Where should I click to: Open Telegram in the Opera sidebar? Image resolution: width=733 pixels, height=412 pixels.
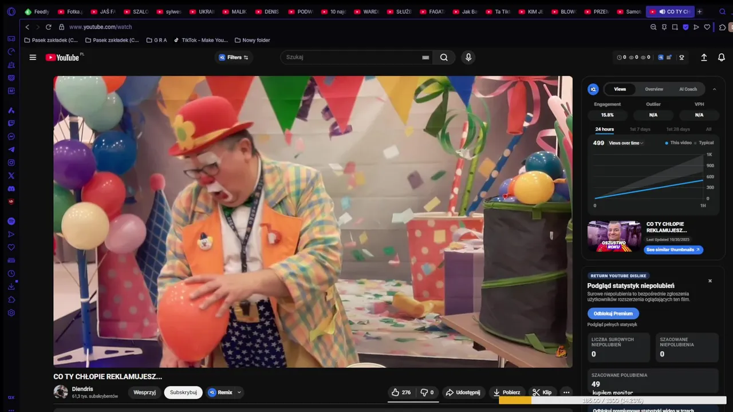tap(11, 149)
